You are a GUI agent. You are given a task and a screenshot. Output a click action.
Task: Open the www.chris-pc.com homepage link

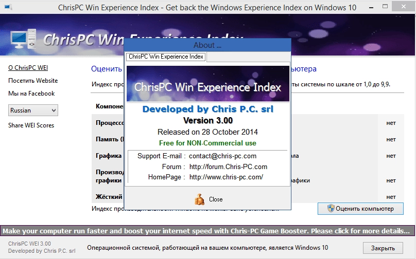pos(226,177)
